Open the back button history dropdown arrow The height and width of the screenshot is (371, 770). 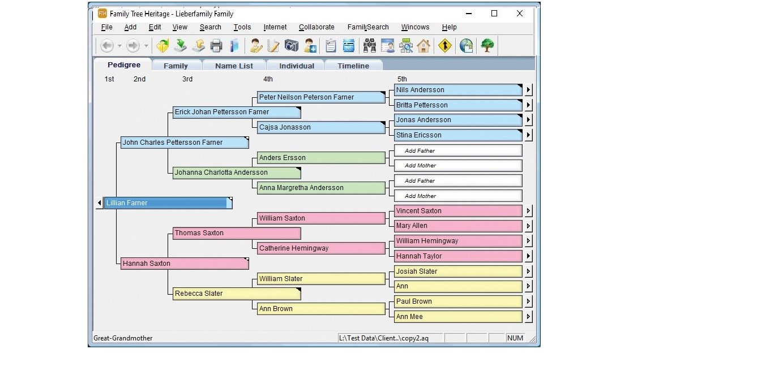tap(119, 46)
